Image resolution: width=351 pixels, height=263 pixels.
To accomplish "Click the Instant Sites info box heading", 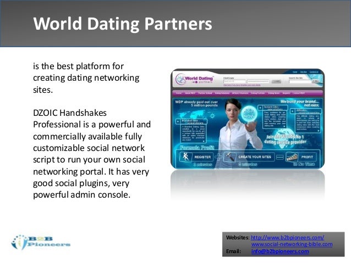I will coord(272,108).
